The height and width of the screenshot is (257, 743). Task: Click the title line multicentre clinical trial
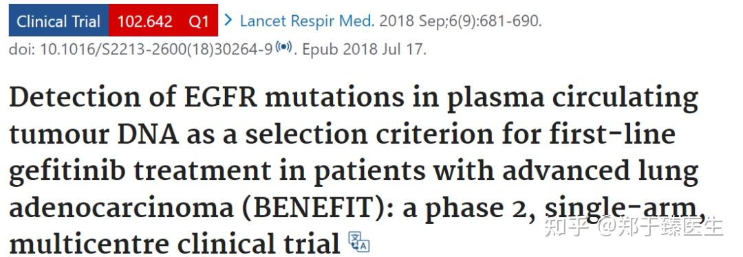[175, 244]
